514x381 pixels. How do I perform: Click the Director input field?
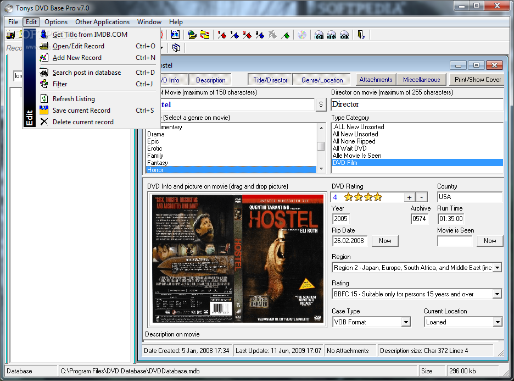[x=417, y=104]
